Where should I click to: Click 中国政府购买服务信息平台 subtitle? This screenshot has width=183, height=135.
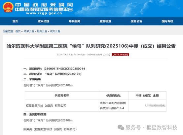(x=44, y=10)
